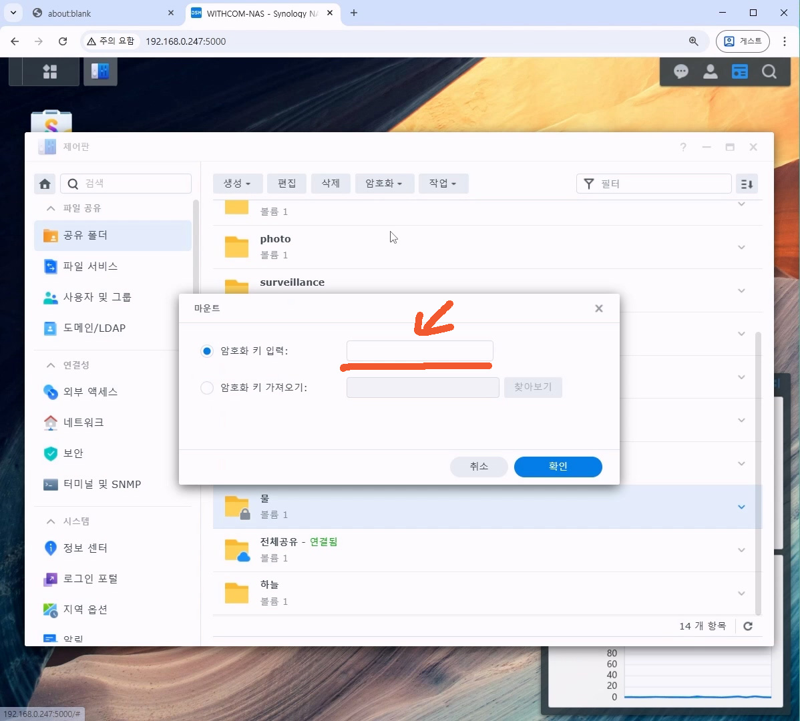Open the 암호화 dropdown menu

coord(384,184)
